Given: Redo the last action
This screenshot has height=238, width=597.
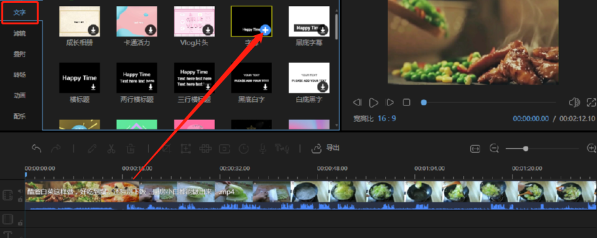Looking at the screenshot, I should pos(56,148).
